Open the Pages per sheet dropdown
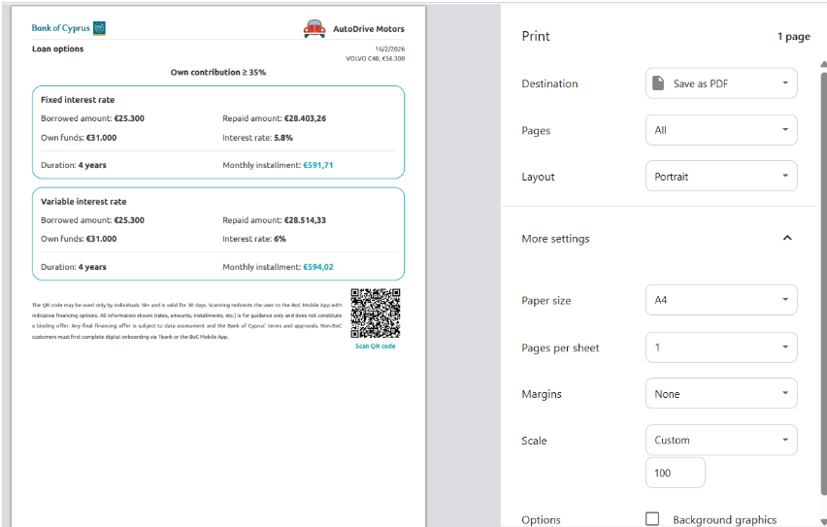The height and width of the screenshot is (527, 827). coord(721,347)
